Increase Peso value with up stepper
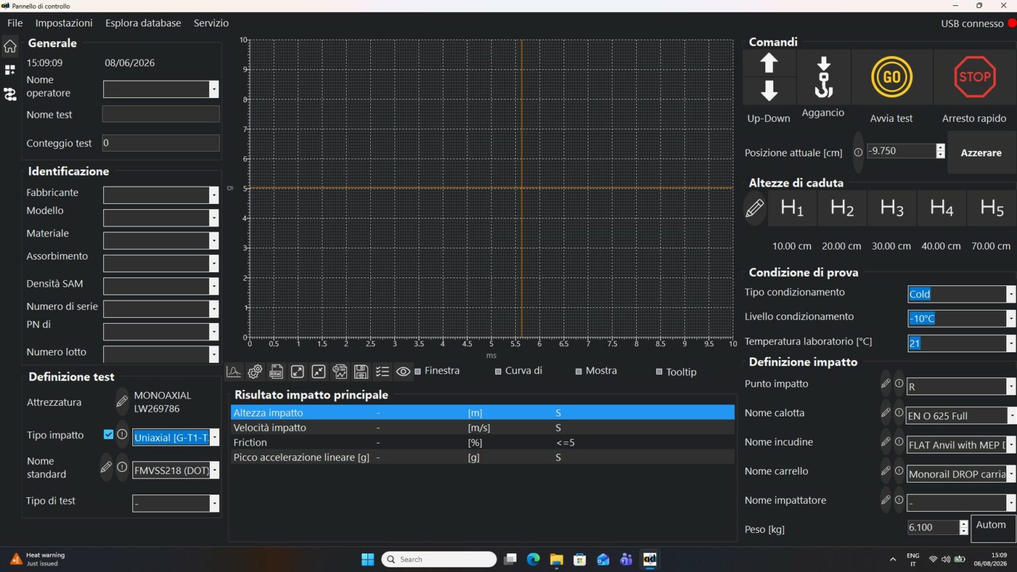Screen dimensions: 1017x572 click(963, 524)
